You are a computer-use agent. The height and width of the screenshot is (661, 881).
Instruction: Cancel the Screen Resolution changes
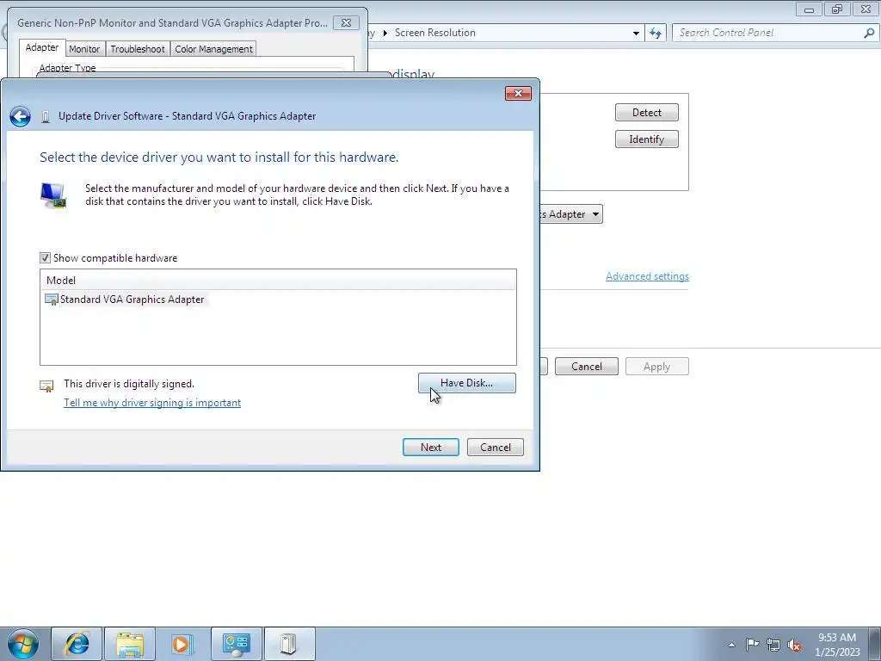(587, 367)
